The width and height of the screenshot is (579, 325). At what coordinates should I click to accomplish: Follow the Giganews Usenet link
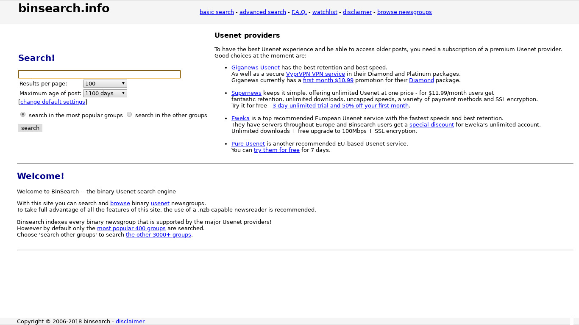[x=256, y=68]
